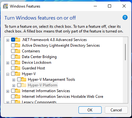Select the Containers label text
Image resolution: width=132 pixels, height=118 pixels.
click(x=31, y=51)
